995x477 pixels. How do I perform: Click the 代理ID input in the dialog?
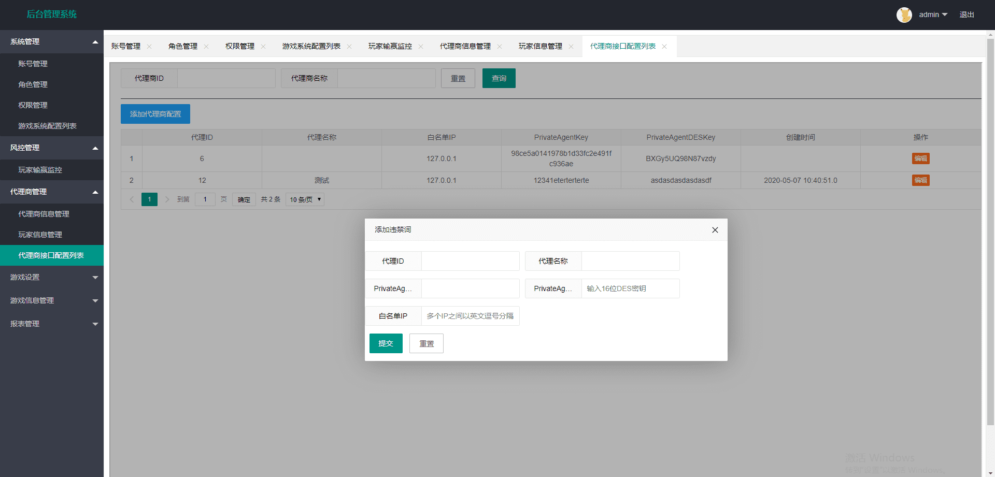click(470, 261)
